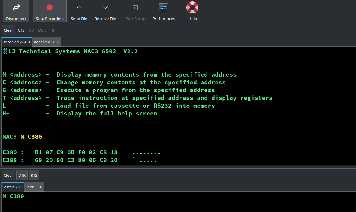This screenshot has height=212, width=356.
Task: Clear the received data pane
Action: (x=8, y=30)
